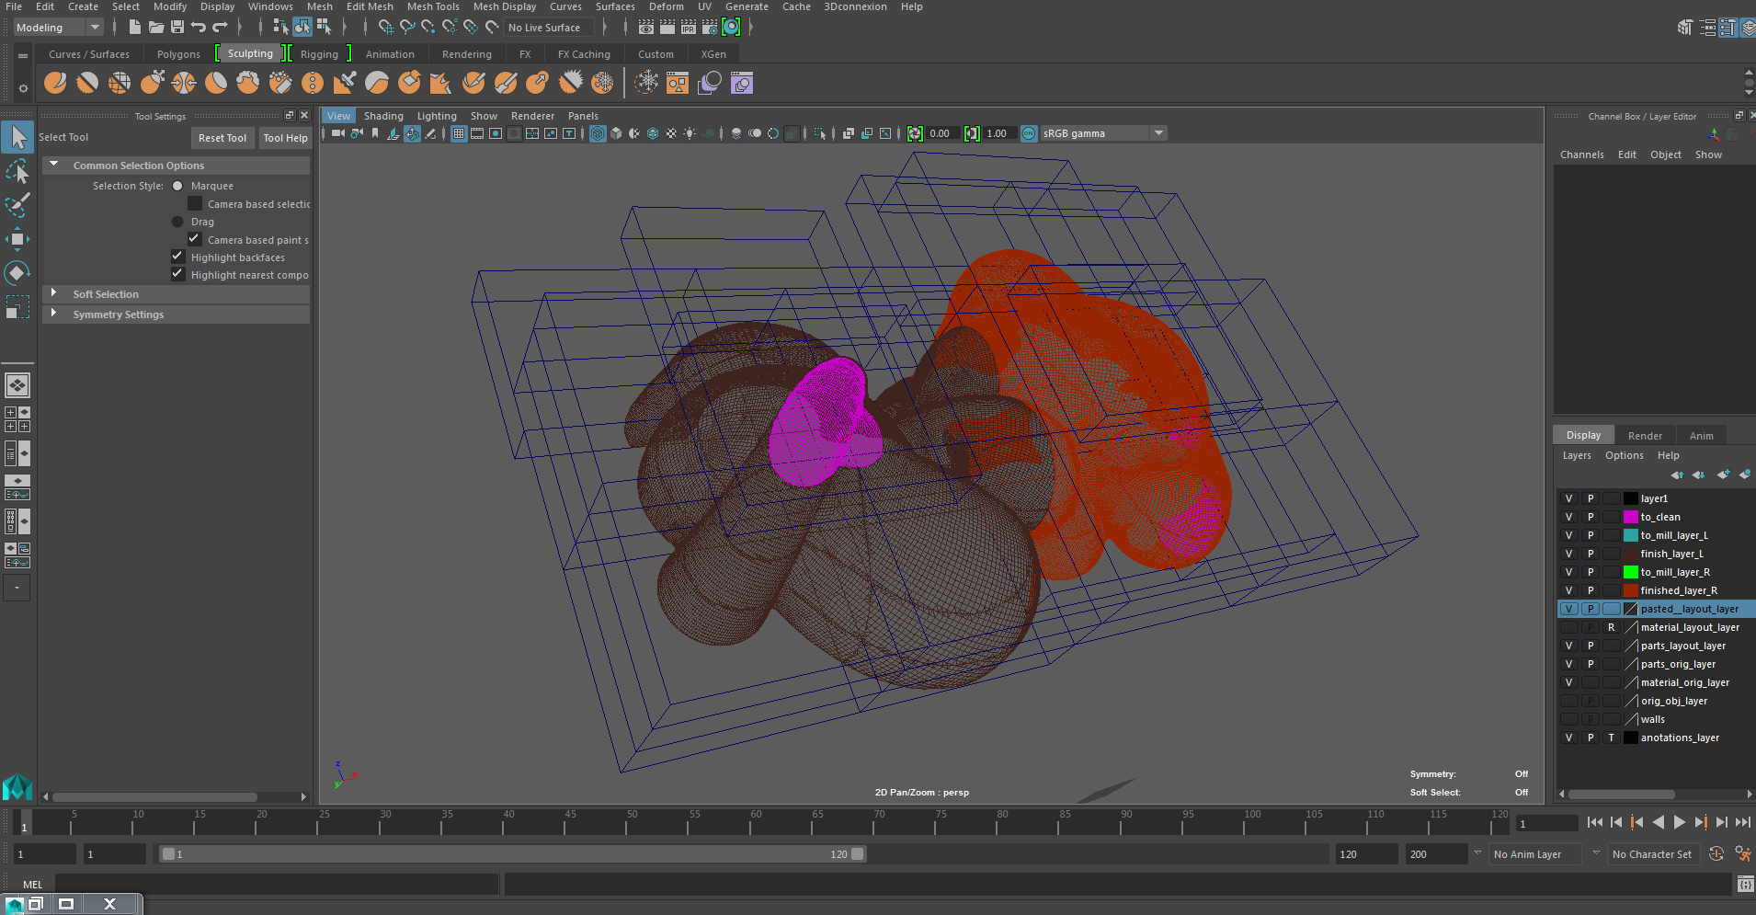
Task: Open the Deform menu
Action: coord(667,6)
